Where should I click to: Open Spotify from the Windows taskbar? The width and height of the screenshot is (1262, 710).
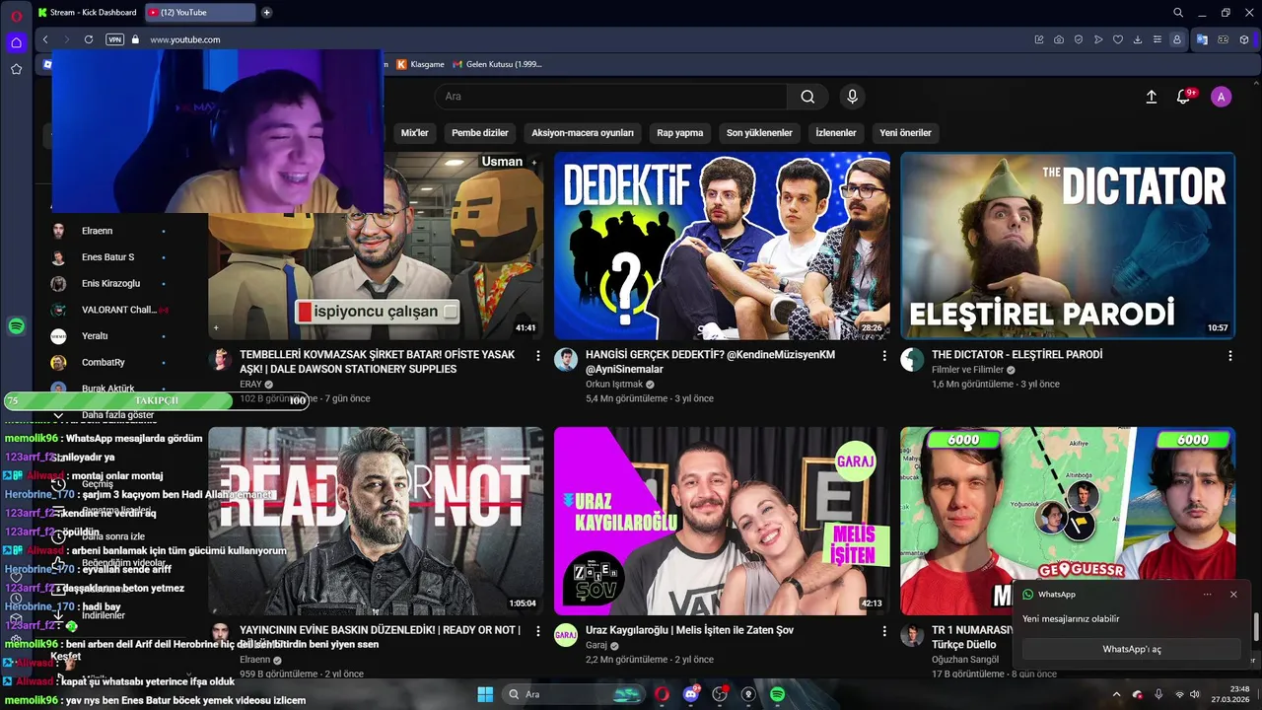778,694
